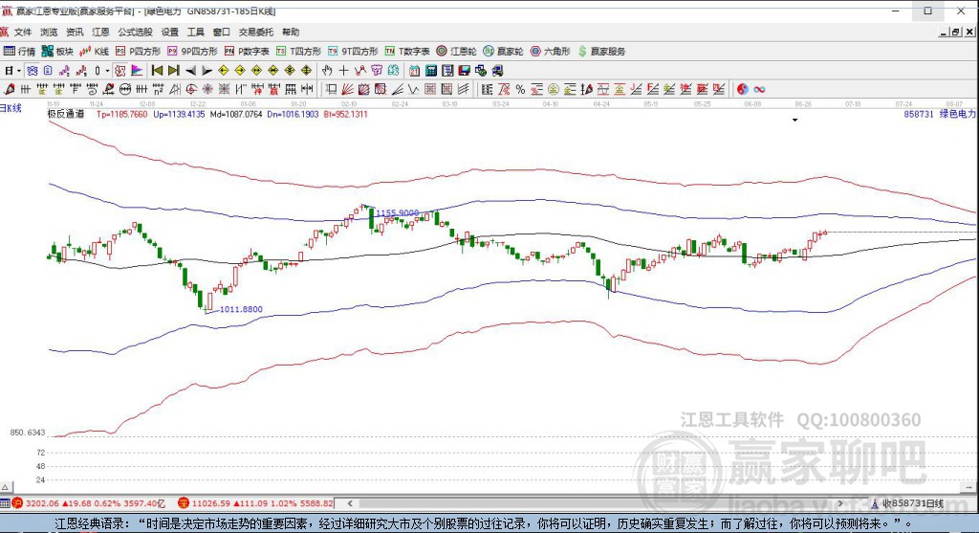
Task: Click the red starburst drawing tool icon
Action: click(207, 89)
